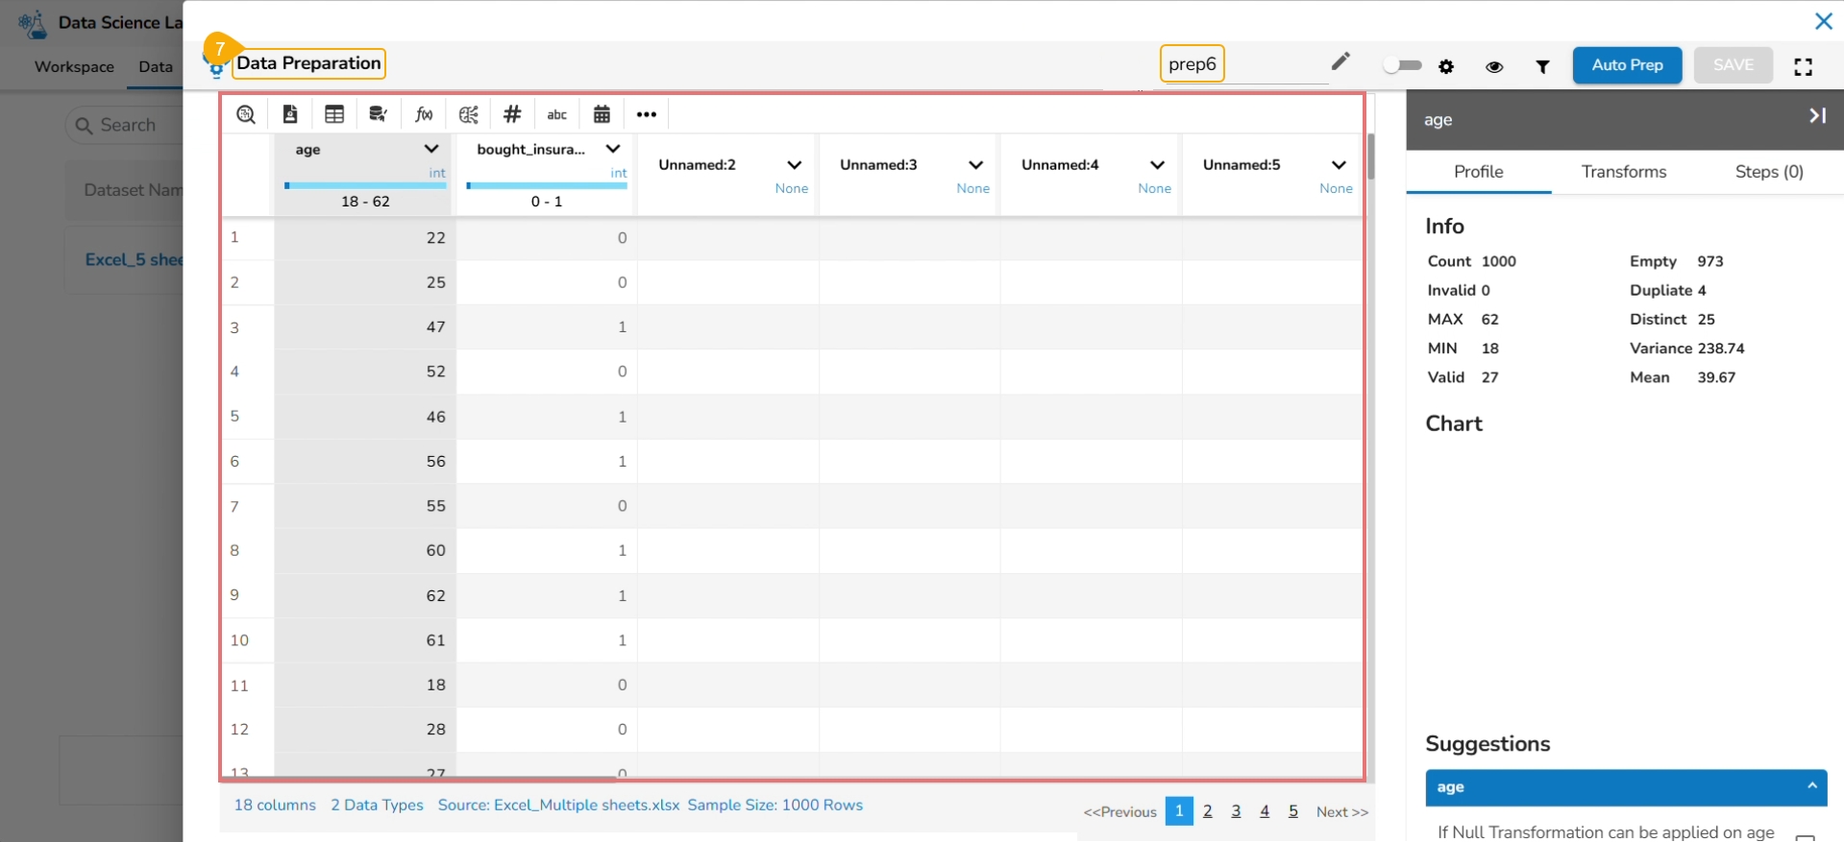Collapse the age suggestions accordion
This screenshot has height=842, width=1844.
point(1811,786)
